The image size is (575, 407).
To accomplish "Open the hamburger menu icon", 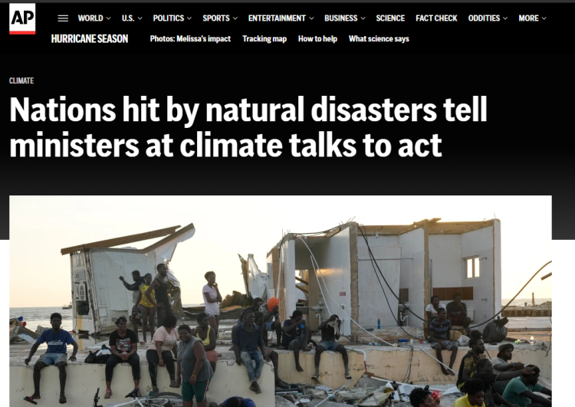I will point(63,18).
